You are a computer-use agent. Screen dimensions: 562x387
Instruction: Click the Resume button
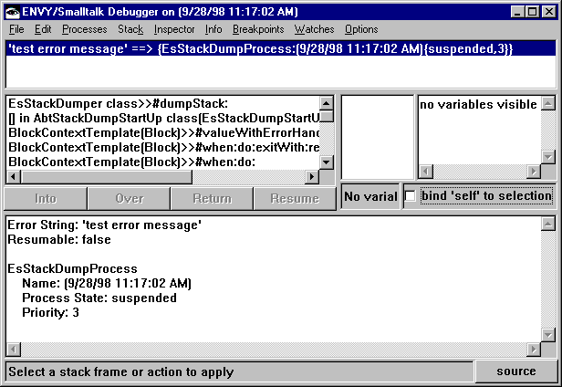[295, 198]
